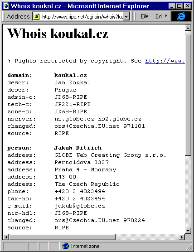Click the Address bar grip handle
The height and width of the screenshot is (252, 194).
[4, 16]
